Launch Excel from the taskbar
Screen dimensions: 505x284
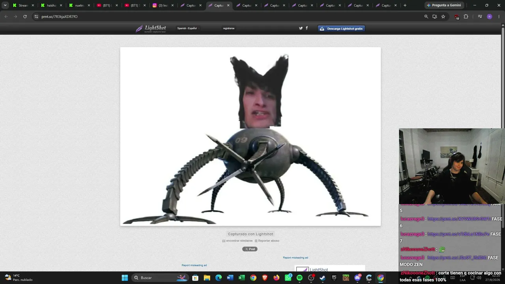pos(241,278)
